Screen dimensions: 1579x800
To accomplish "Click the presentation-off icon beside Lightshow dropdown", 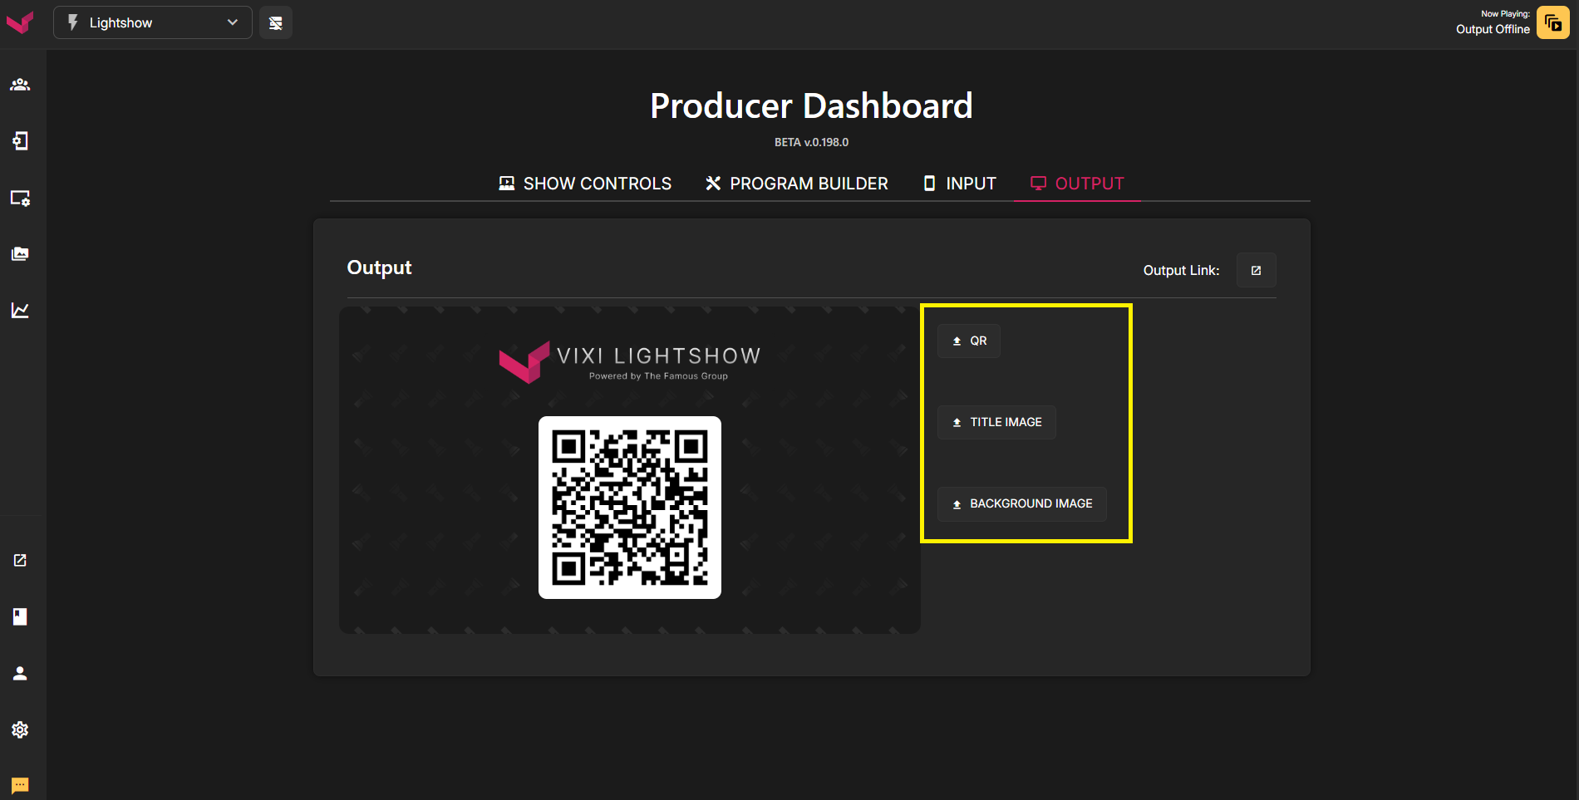I will coord(276,22).
